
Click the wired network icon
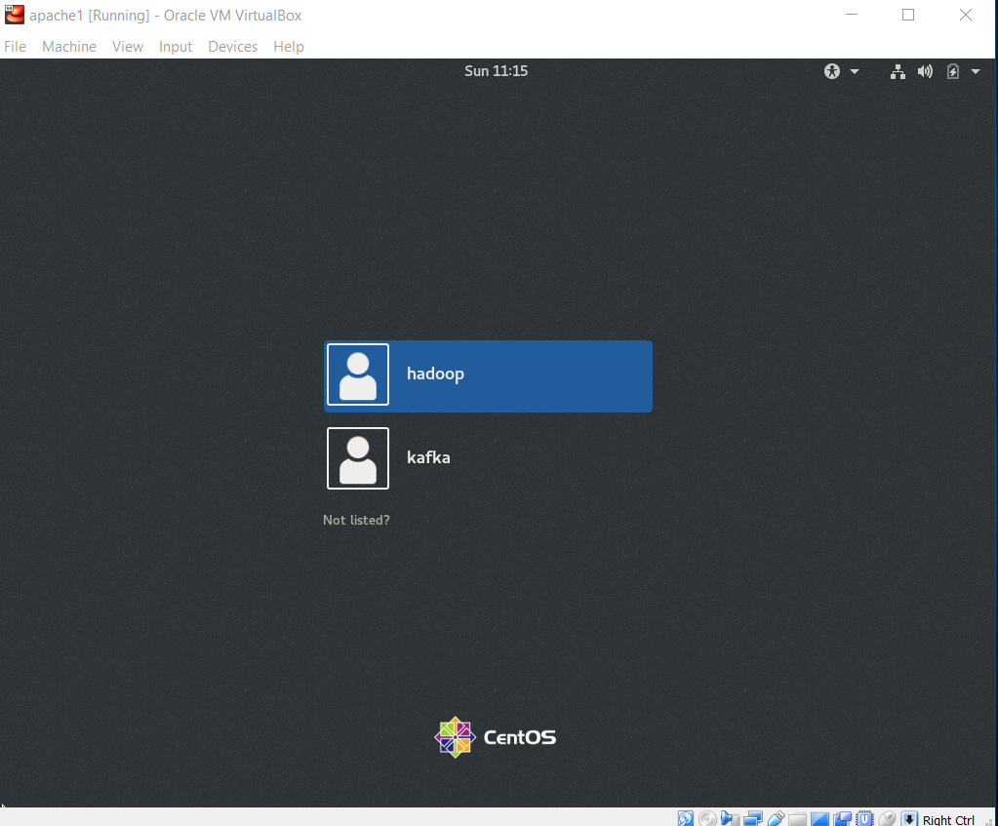click(x=898, y=71)
